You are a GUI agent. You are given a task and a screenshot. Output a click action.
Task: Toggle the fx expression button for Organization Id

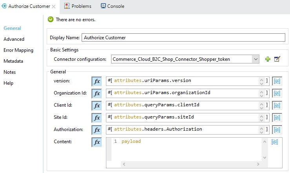[97, 93]
